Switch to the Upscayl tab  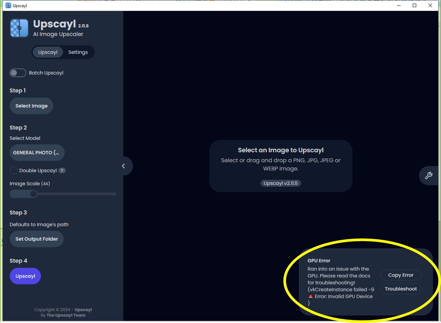pos(48,52)
